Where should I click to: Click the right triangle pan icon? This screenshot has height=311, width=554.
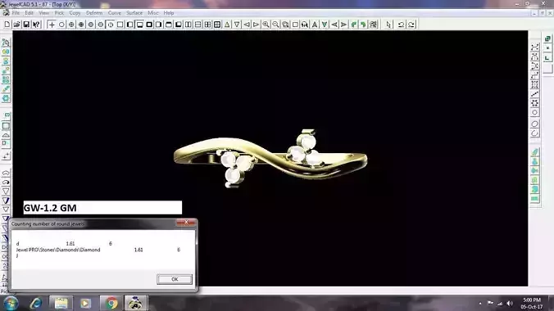point(257,25)
